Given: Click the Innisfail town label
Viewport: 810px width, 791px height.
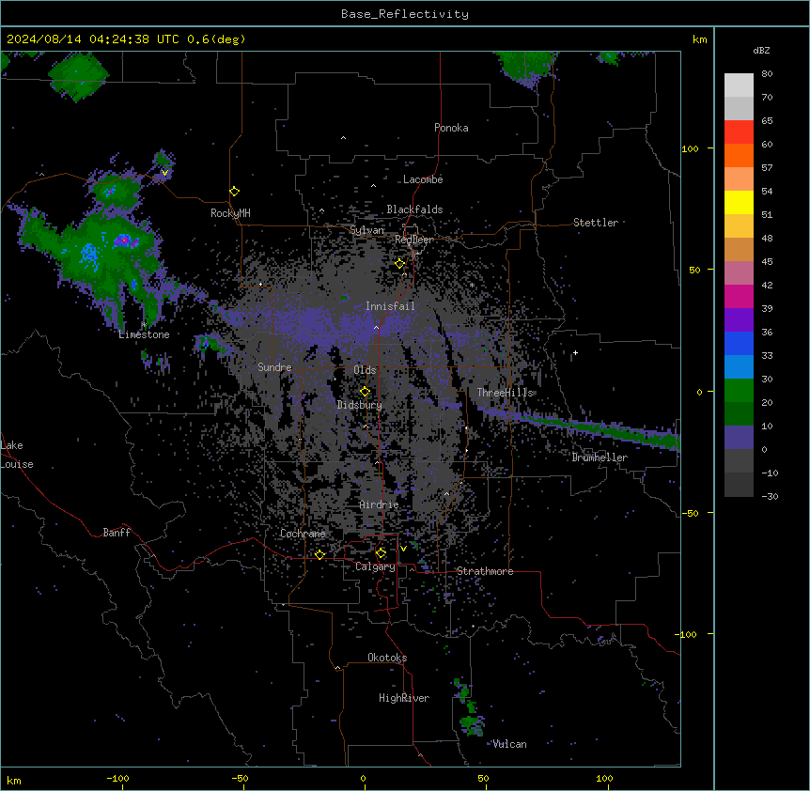Looking at the screenshot, I should click(x=390, y=306).
